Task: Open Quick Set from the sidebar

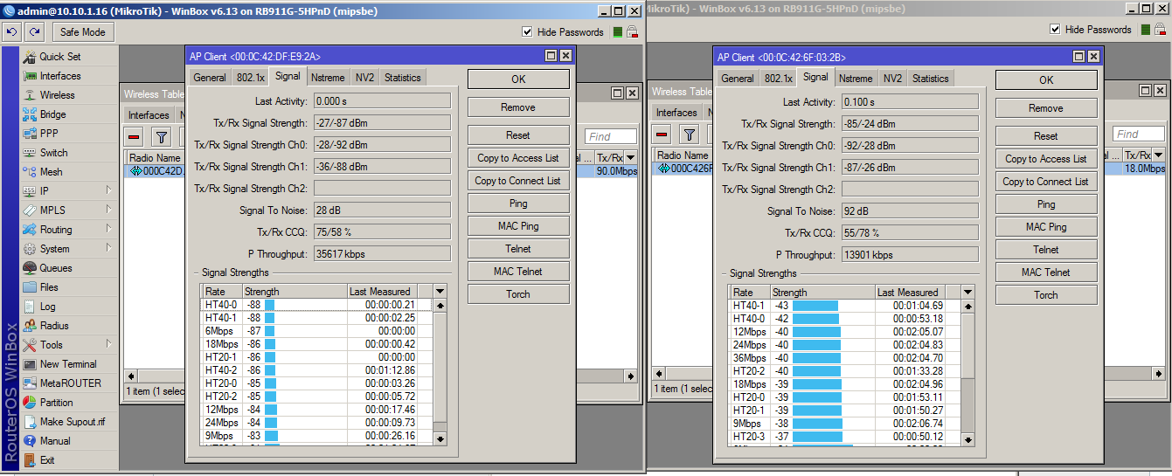Action: [x=59, y=57]
